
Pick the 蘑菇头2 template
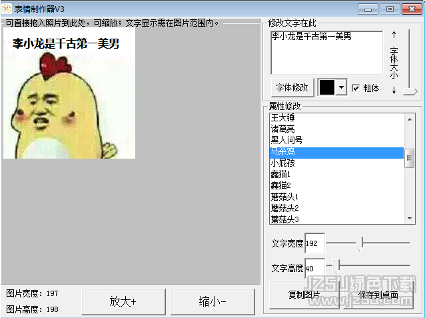click(336, 208)
